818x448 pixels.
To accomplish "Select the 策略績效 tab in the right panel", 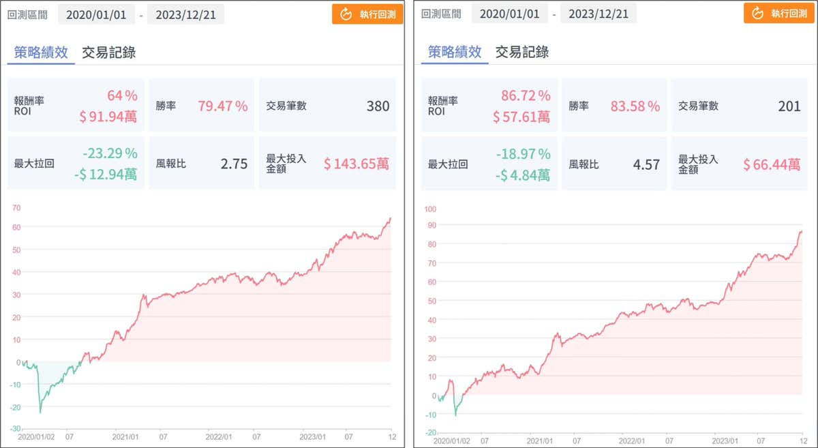I will 454,53.
